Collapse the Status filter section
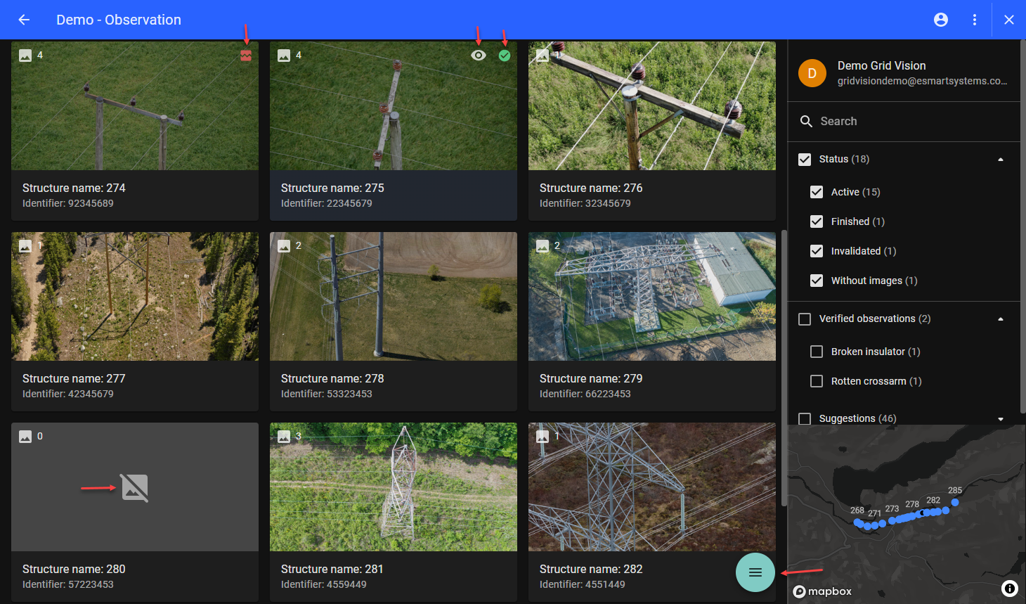The image size is (1026, 604). click(1001, 160)
